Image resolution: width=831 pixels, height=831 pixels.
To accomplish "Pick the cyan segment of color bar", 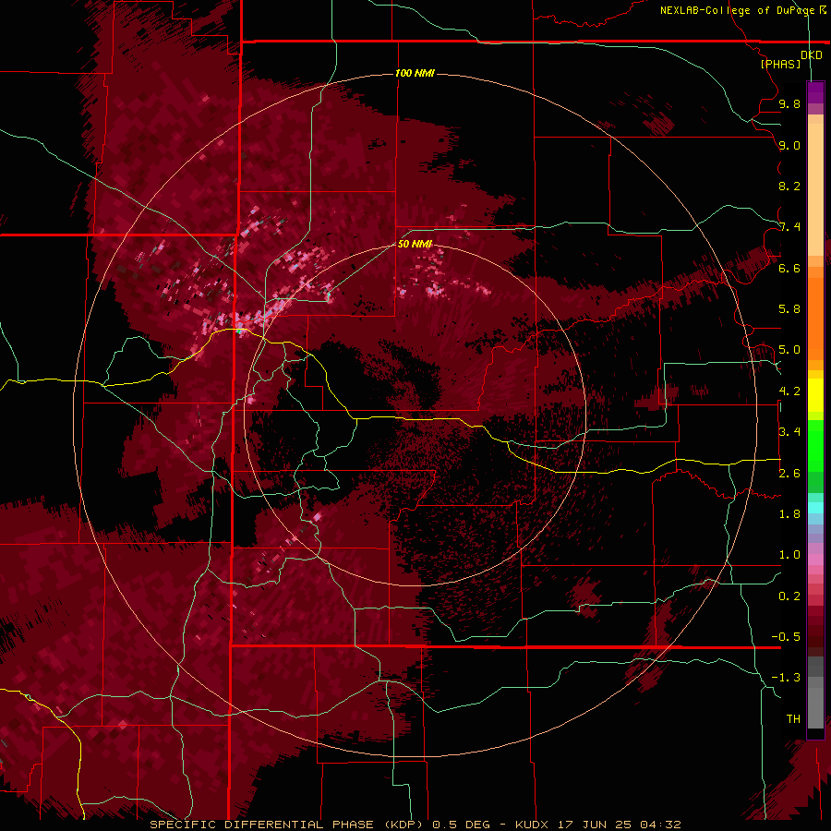I will coord(815,508).
